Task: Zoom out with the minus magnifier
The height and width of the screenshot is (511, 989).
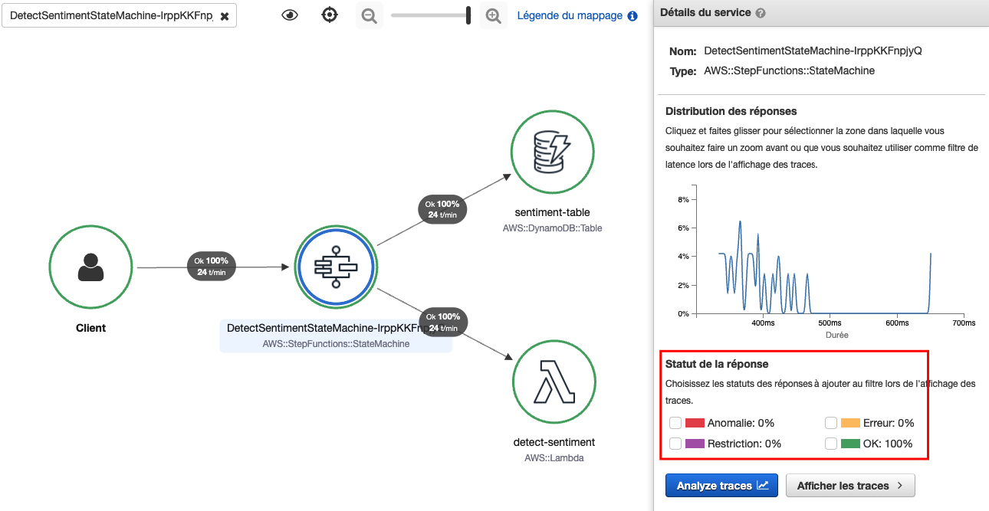Action: [x=370, y=15]
